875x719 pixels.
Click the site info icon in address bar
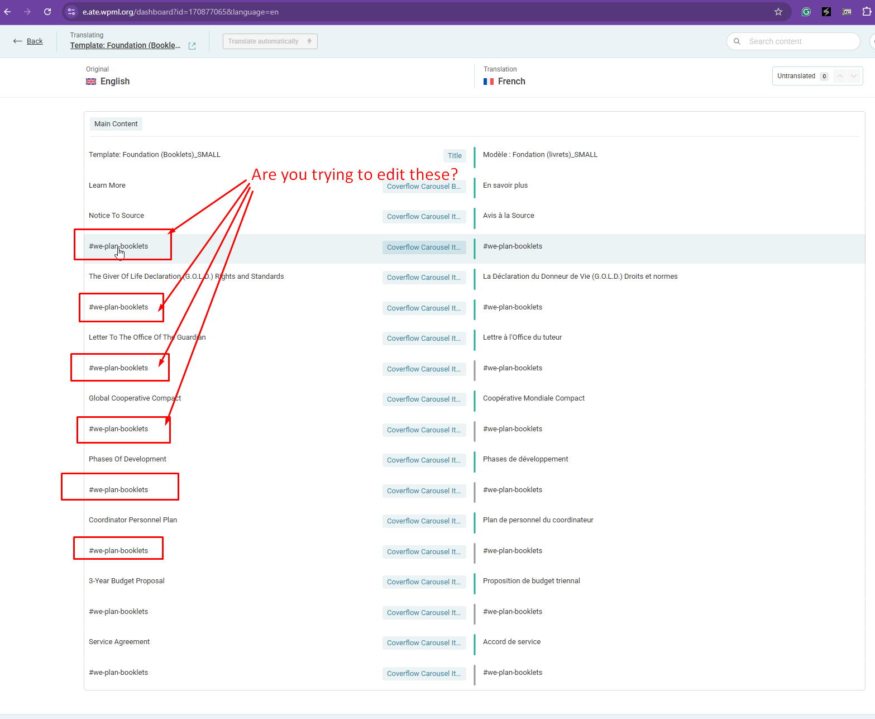tap(71, 12)
